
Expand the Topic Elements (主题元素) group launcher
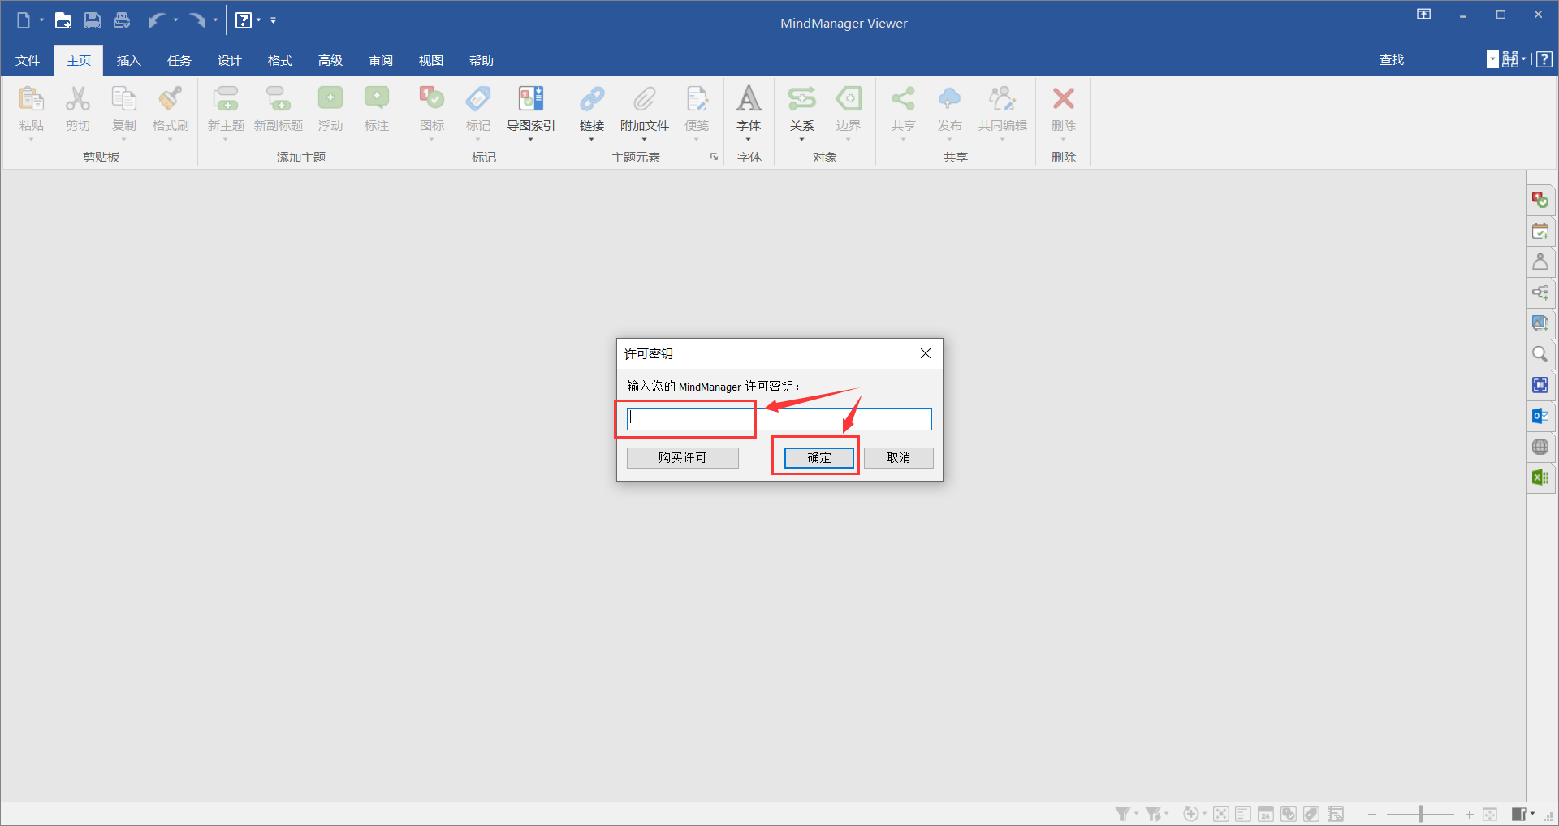click(x=714, y=157)
